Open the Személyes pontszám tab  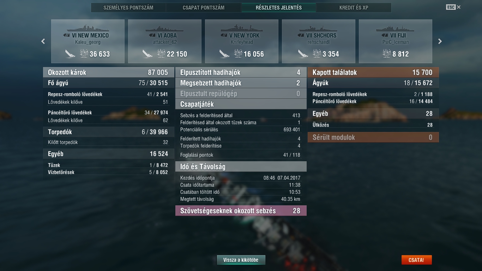point(128,7)
